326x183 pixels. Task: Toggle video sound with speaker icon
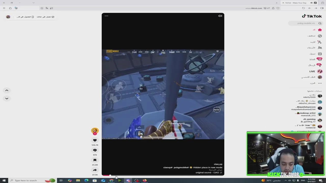point(220,16)
